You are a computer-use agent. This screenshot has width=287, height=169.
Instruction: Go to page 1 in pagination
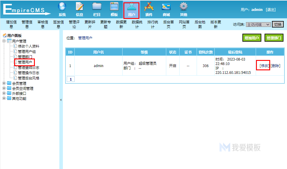click(x=71, y=79)
